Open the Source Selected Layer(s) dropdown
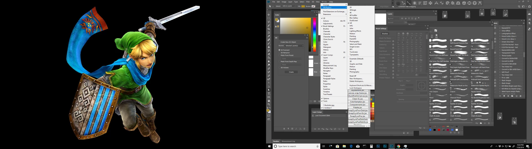The width and height of the screenshot is (532, 149). 295,46
